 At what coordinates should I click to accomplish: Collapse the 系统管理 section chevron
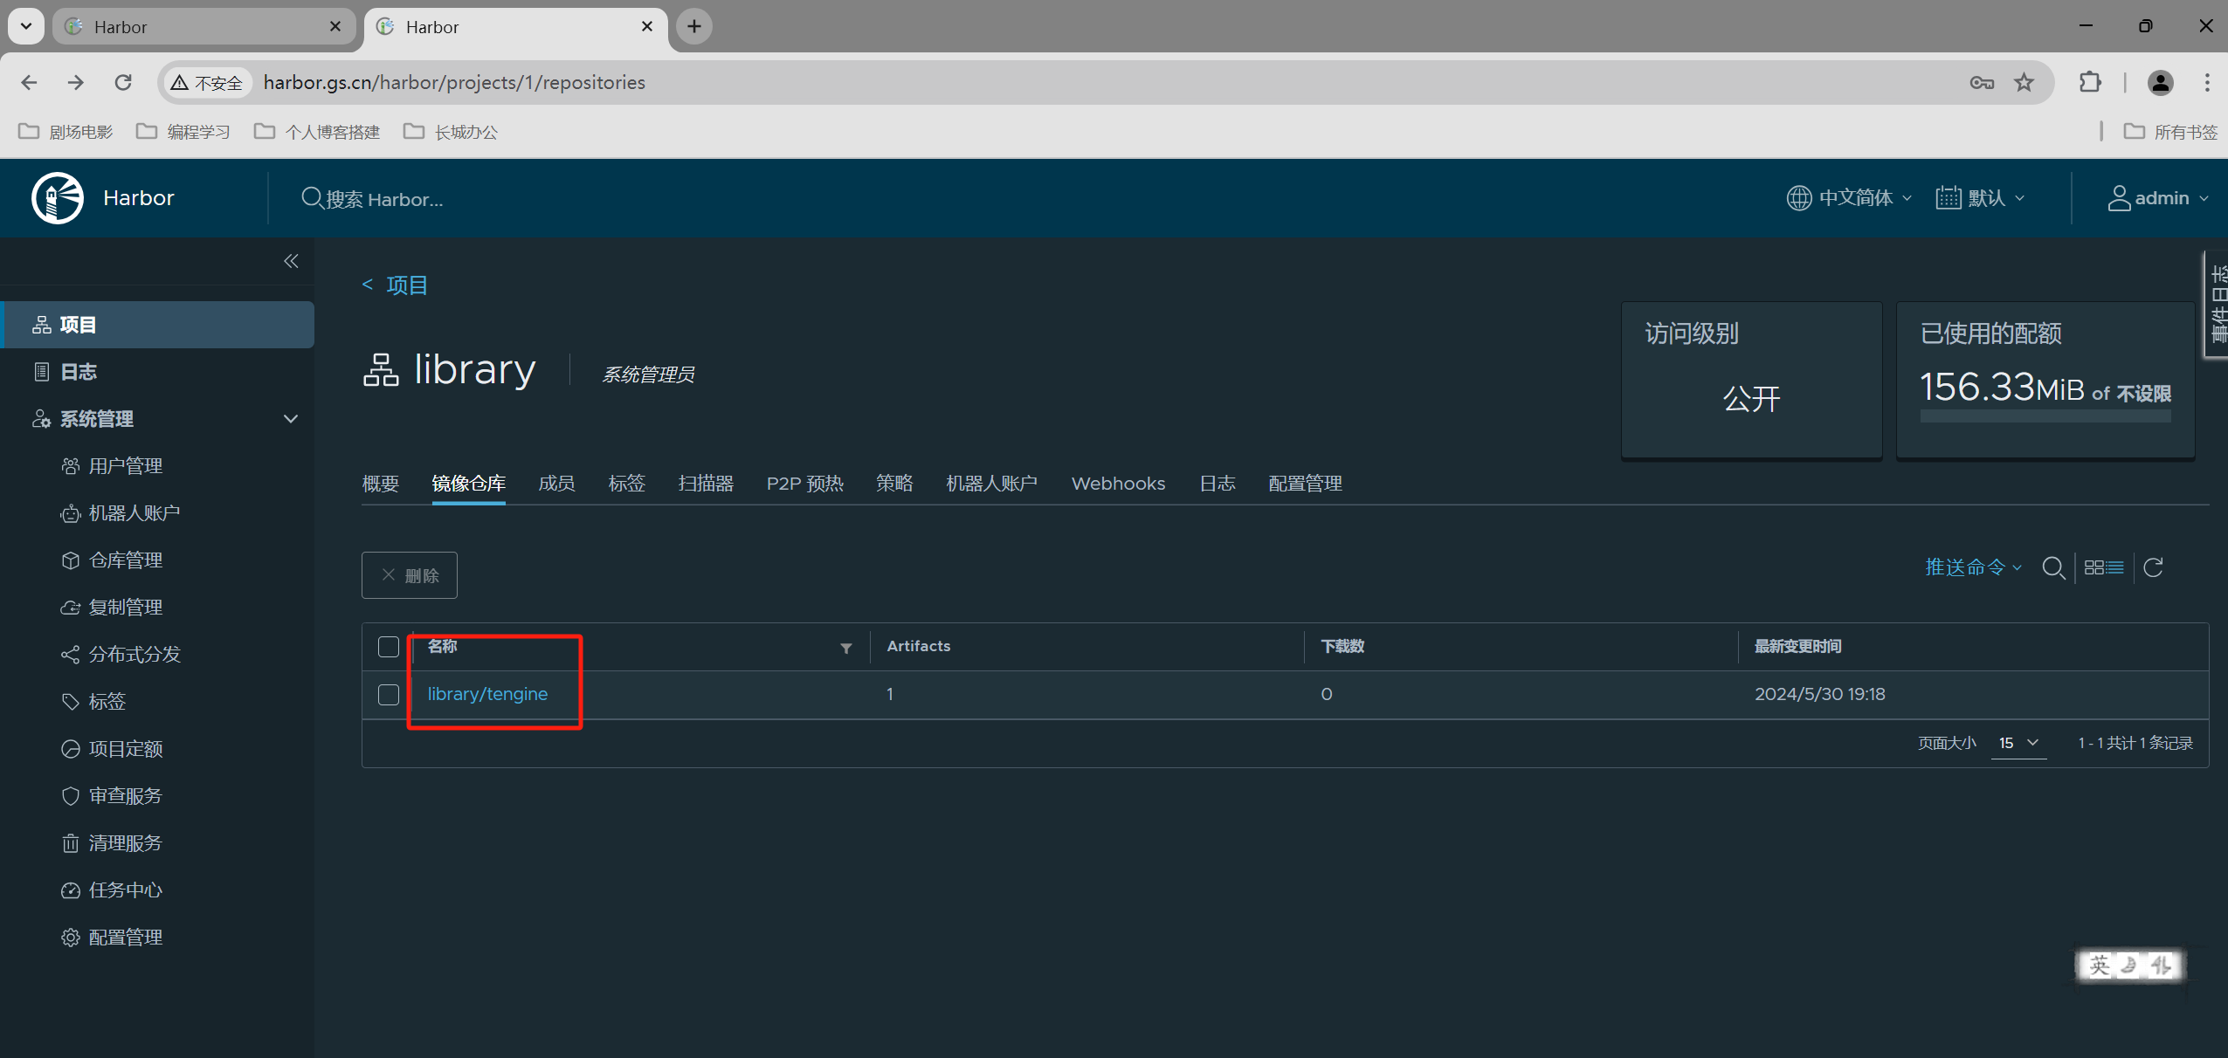point(291,419)
